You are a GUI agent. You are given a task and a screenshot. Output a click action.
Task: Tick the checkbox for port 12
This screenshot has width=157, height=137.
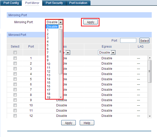tap(15, 116)
